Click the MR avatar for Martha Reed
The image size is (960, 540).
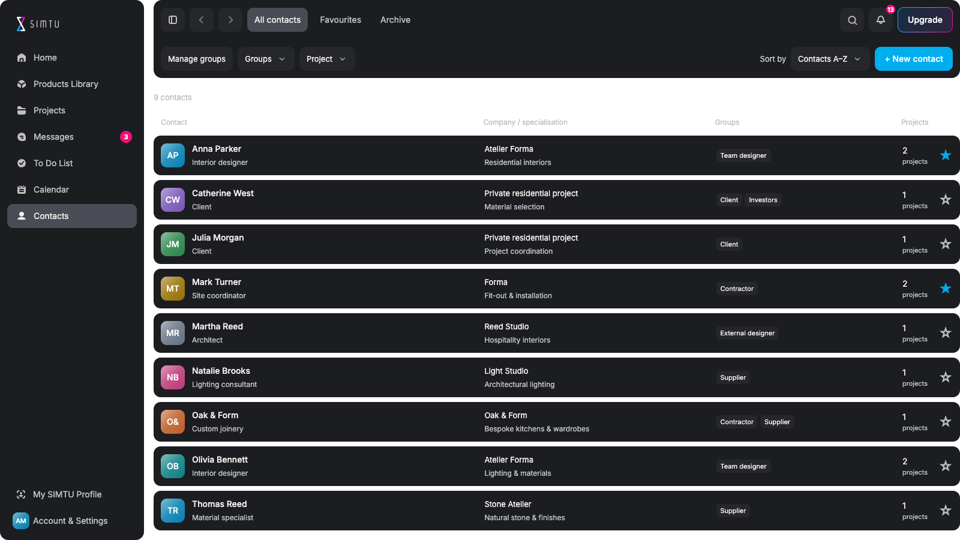click(173, 333)
